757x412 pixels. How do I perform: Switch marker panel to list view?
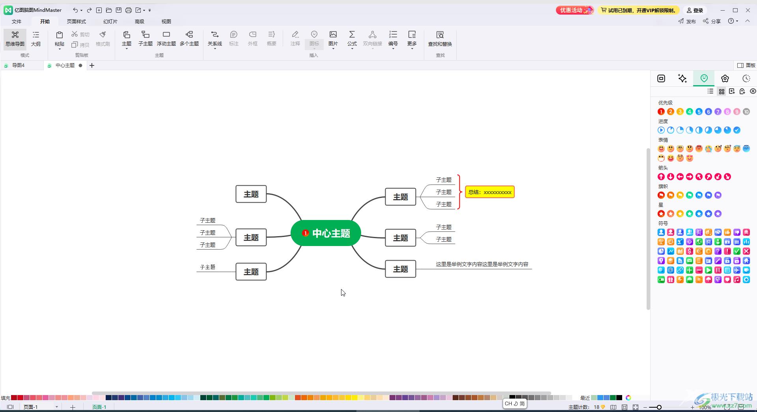[710, 91]
